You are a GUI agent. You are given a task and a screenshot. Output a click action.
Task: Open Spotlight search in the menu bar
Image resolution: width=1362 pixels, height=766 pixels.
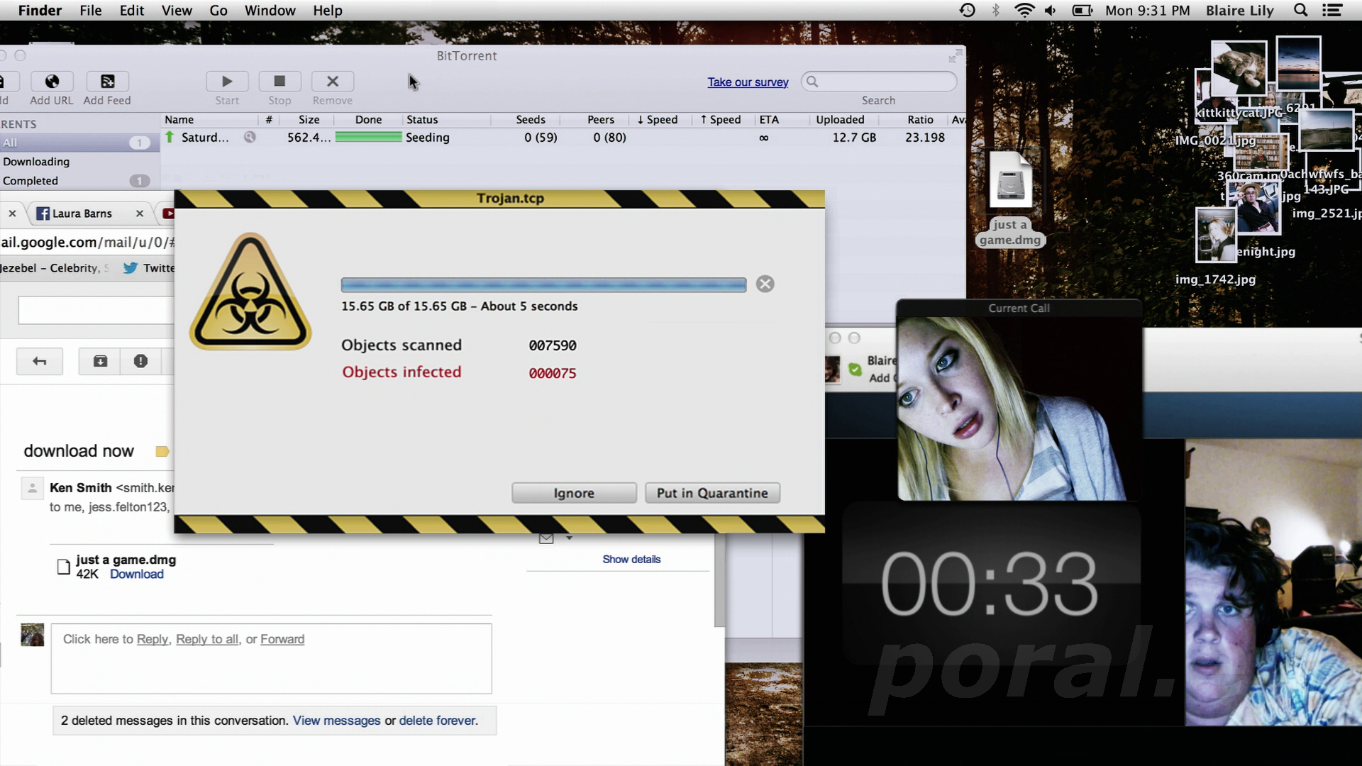pyautogui.click(x=1300, y=11)
